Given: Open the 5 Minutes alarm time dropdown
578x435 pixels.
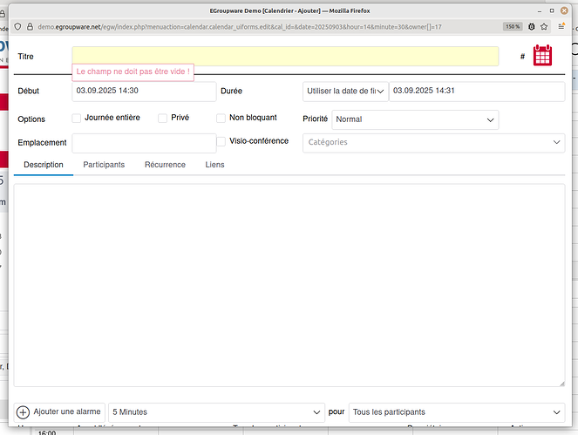Looking at the screenshot, I should tap(216, 412).
